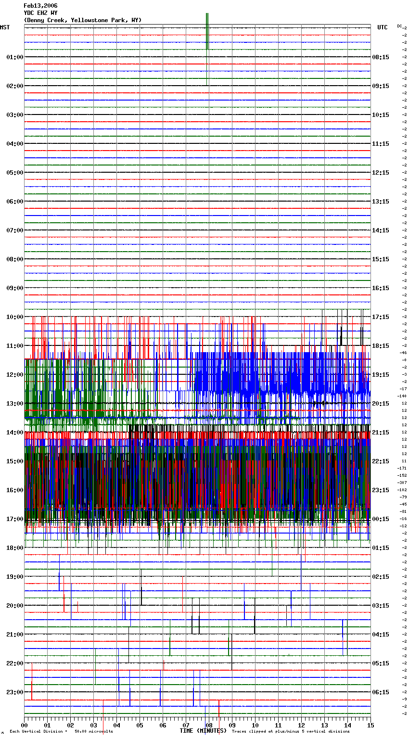This screenshot has width=409, height=738.
Task: Click the '19:15' UTC time label
Action: point(381,375)
